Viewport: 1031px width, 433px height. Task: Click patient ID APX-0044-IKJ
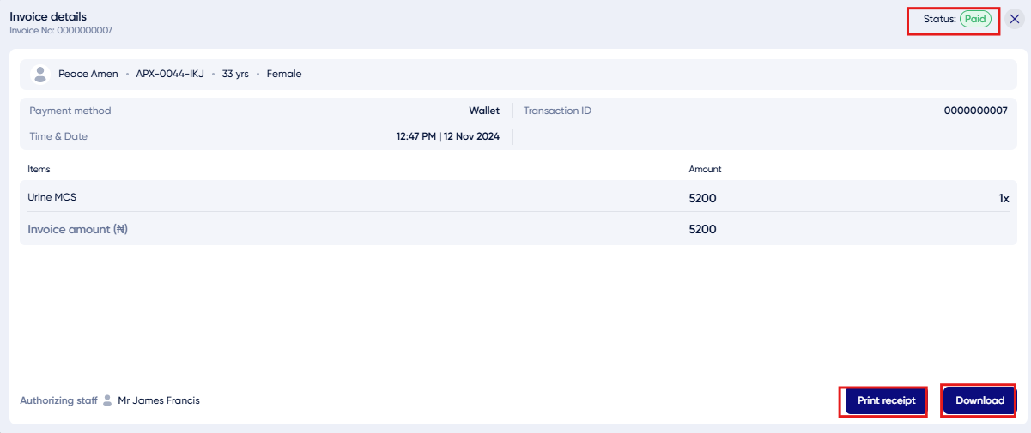[170, 74]
